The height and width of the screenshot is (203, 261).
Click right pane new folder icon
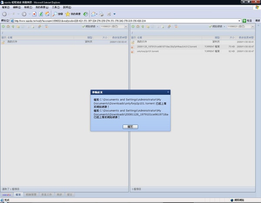[x=147, y=26]
